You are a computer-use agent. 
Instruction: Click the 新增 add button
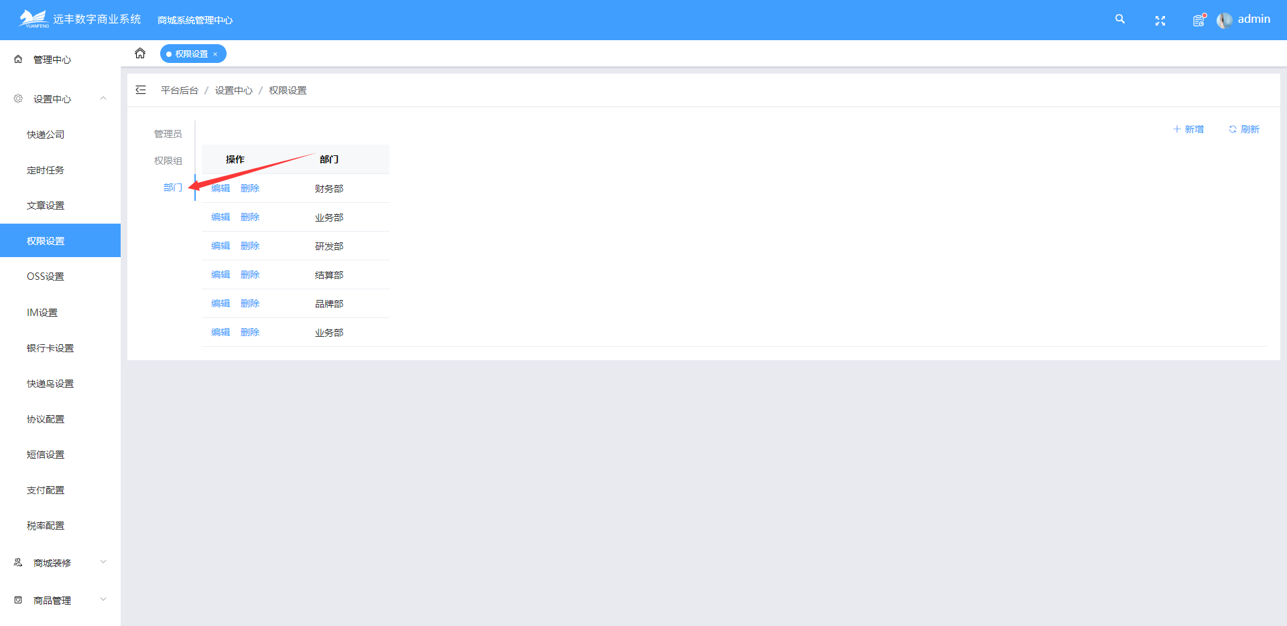point(1188,129)
